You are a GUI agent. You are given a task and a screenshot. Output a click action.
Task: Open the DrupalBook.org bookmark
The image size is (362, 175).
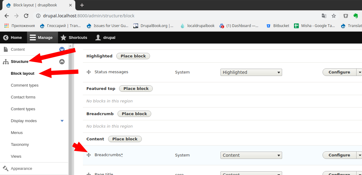[x=154, y=26]
